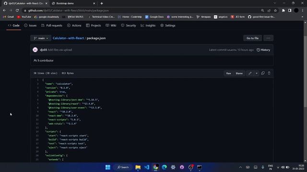The width and height of the screenshot is (307, 172).
Task: Click the page vertical scrollbar
Action: click(305, 71)
